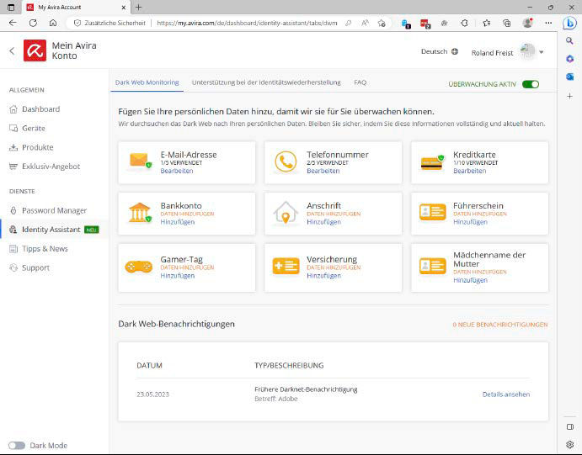Click Roland Freist profile avatar

click(527, 51)
